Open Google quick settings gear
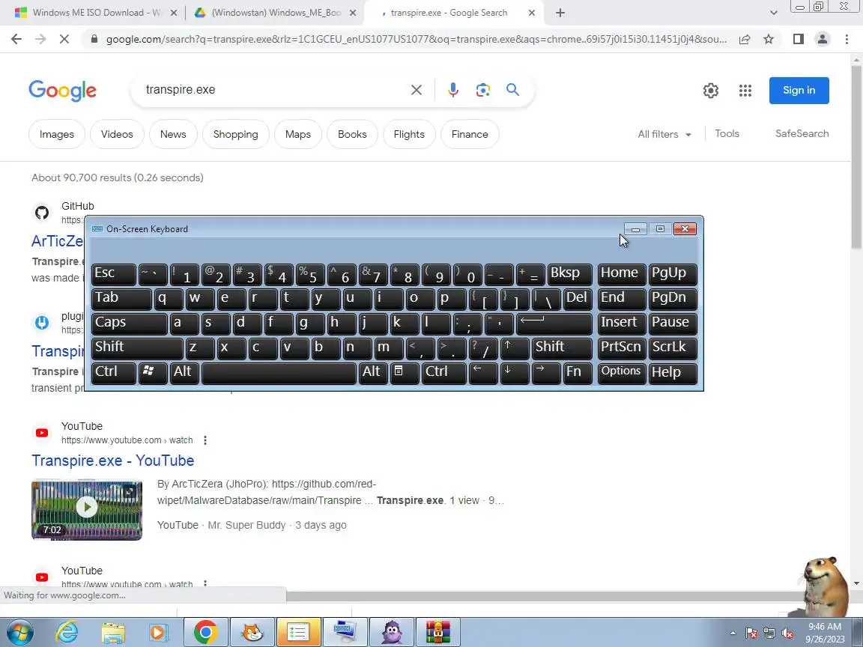Image resolution: width=863 pixels, height=647 pixels. (x=710, y=90)
